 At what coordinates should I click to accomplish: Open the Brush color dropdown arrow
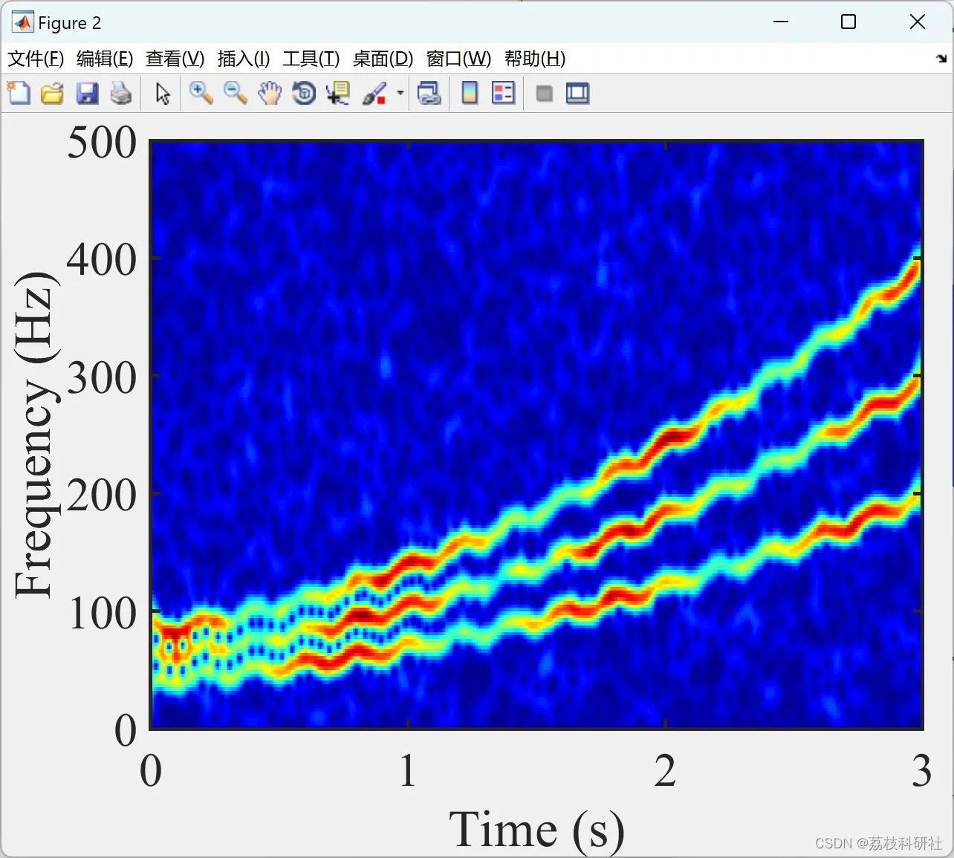400,94
